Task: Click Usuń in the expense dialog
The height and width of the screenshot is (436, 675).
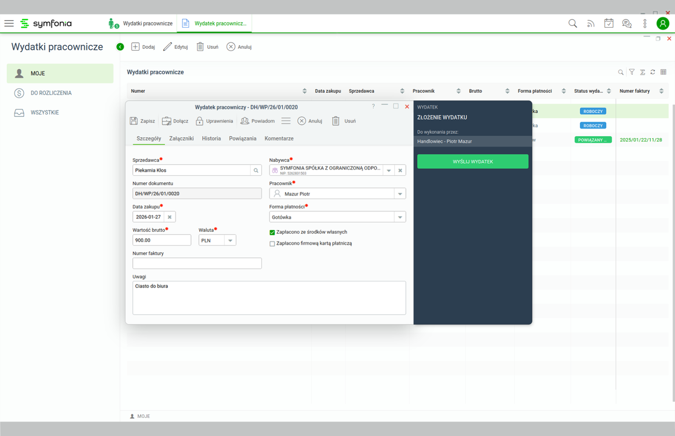Action: pos(344,121)
